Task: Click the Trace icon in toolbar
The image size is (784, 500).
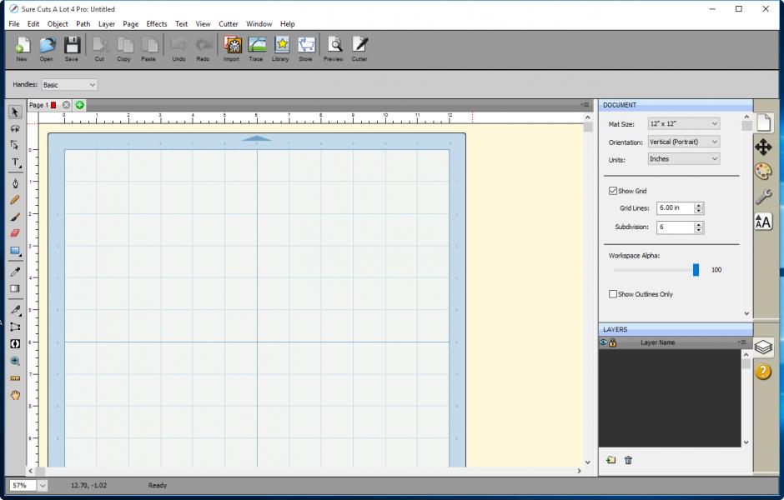Action: (x=256, y=47)
